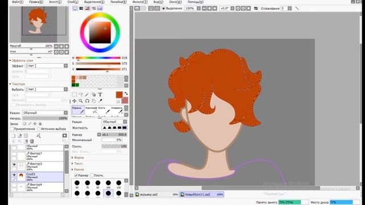Show the Вектор7 layer

[x=14, y=154]
